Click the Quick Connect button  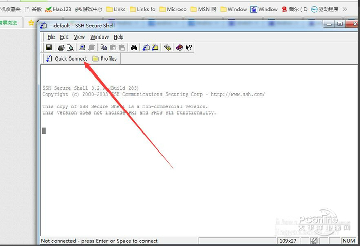(x=67, y=59)
